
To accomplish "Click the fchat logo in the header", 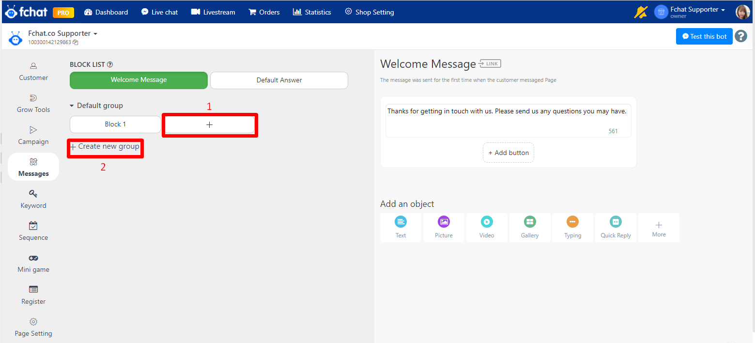I will pyautogui.click(x=26, y=12).
